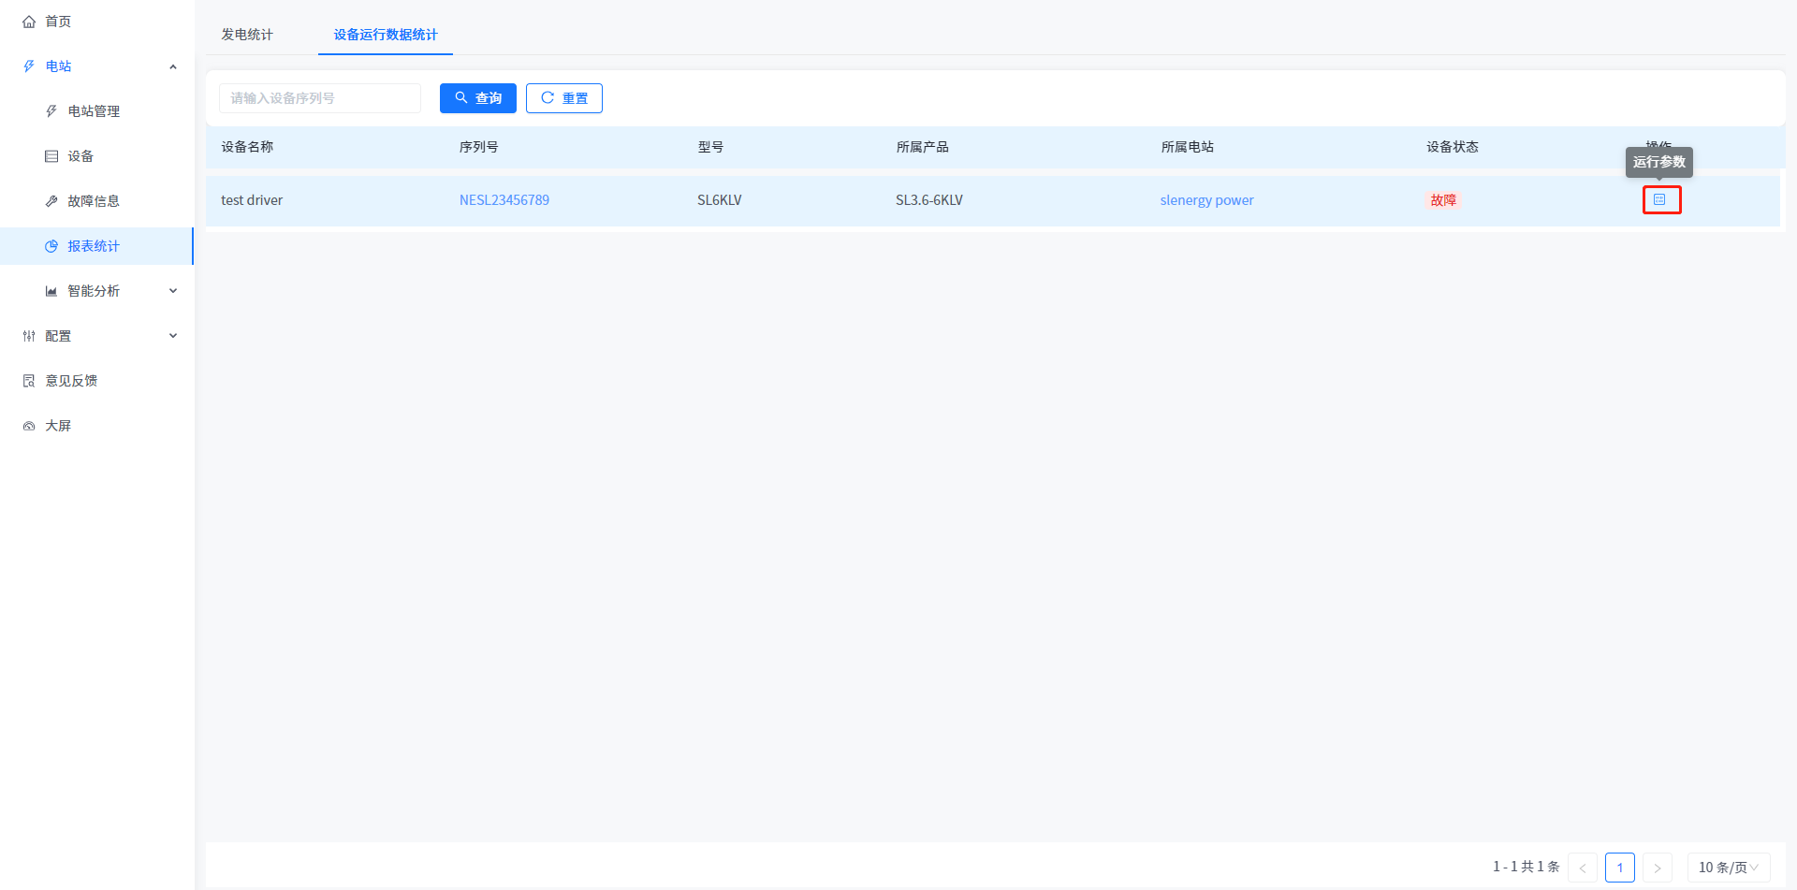Screen dimensions: 1797x890
Task: Click the lightning icon beside 电站管理
Action: 51,111
